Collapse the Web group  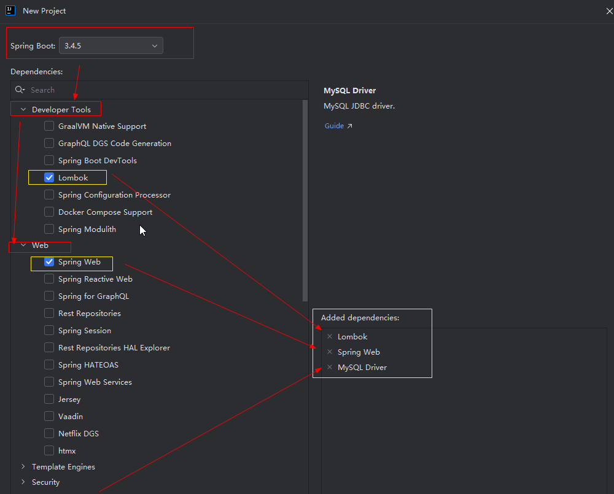coord(23,245)
